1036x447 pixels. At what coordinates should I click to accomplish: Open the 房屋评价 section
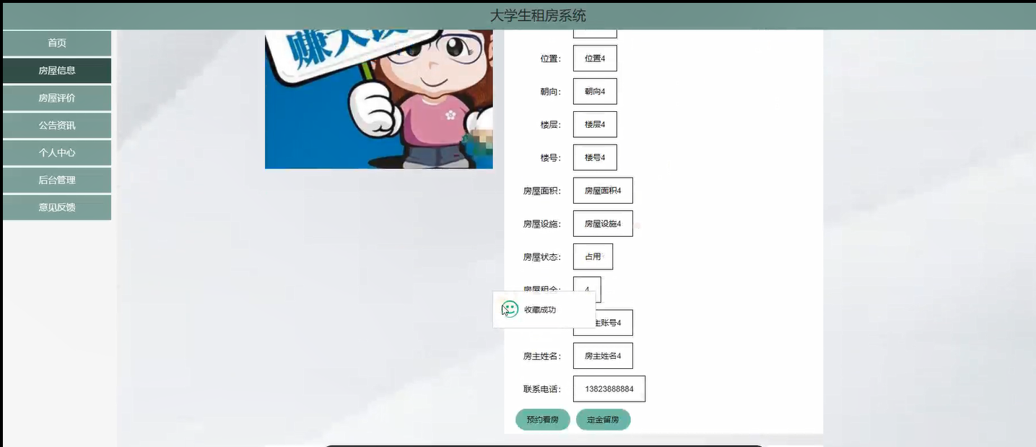tap(56, 97)
